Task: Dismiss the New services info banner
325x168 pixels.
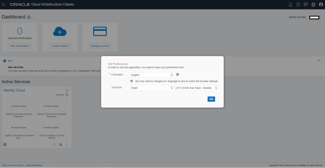Action: pyautogui.click(x=319, y=60)
